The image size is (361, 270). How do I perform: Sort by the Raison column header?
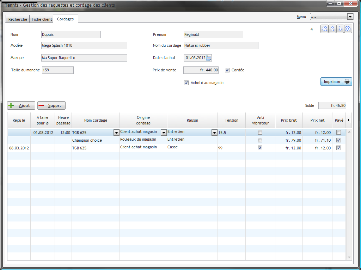click(192, 120)
